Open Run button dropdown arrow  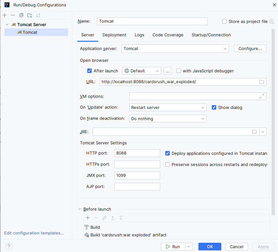point(189,247)
